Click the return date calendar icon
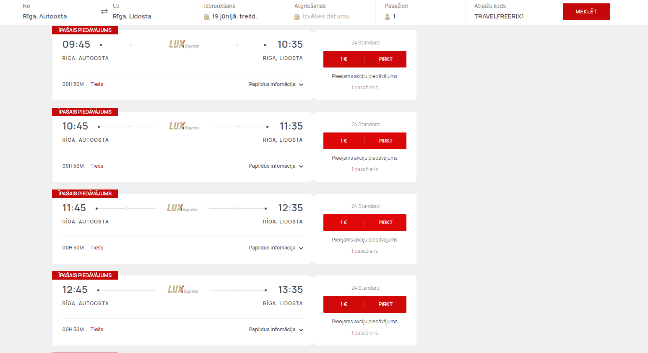Viewport: 648px width, 353px height. [297, 17]
